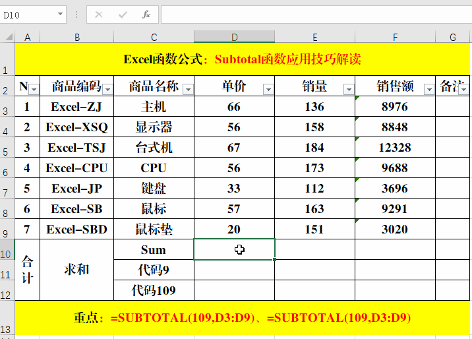The image size is (472, 339).
Task: Click cell '显示器'
Action: [x=154, y=127]
